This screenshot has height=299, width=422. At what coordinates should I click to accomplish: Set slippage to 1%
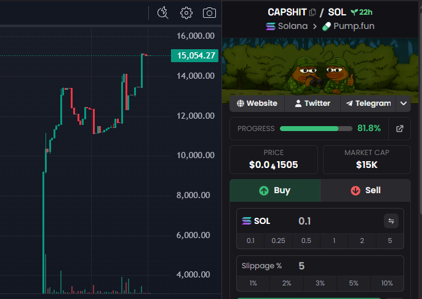253,283
